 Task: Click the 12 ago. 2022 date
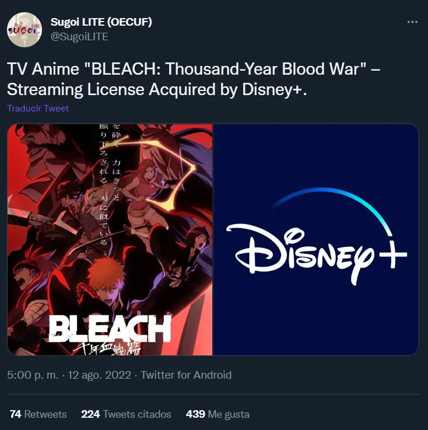pyautogui.click(x=100, y=375)
